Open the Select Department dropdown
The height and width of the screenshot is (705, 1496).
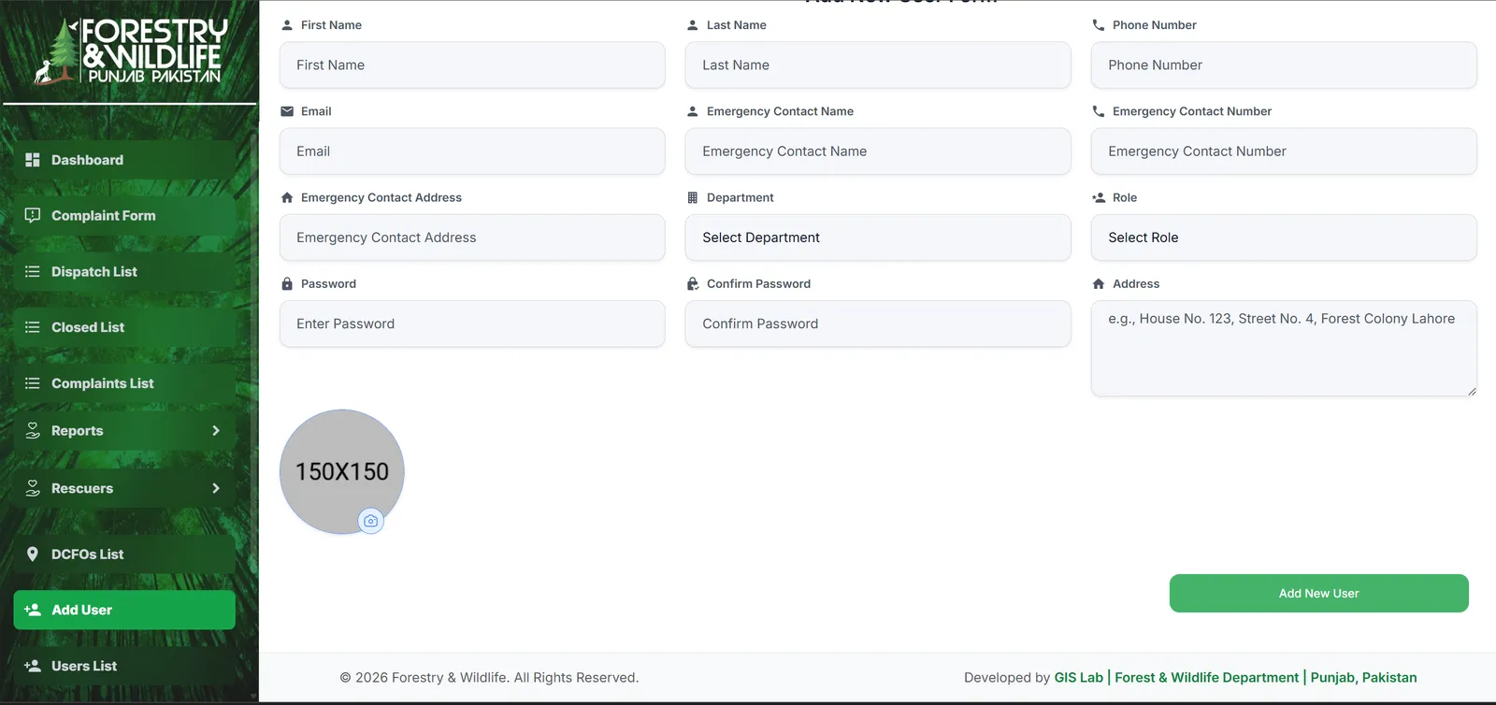click(878, 237)
